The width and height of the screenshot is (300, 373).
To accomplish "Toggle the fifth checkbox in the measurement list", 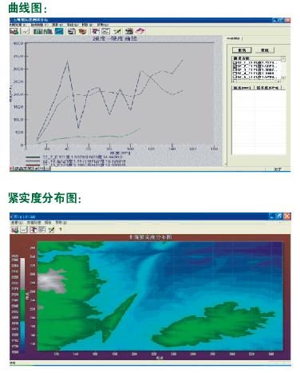I will tap(235, 77).
